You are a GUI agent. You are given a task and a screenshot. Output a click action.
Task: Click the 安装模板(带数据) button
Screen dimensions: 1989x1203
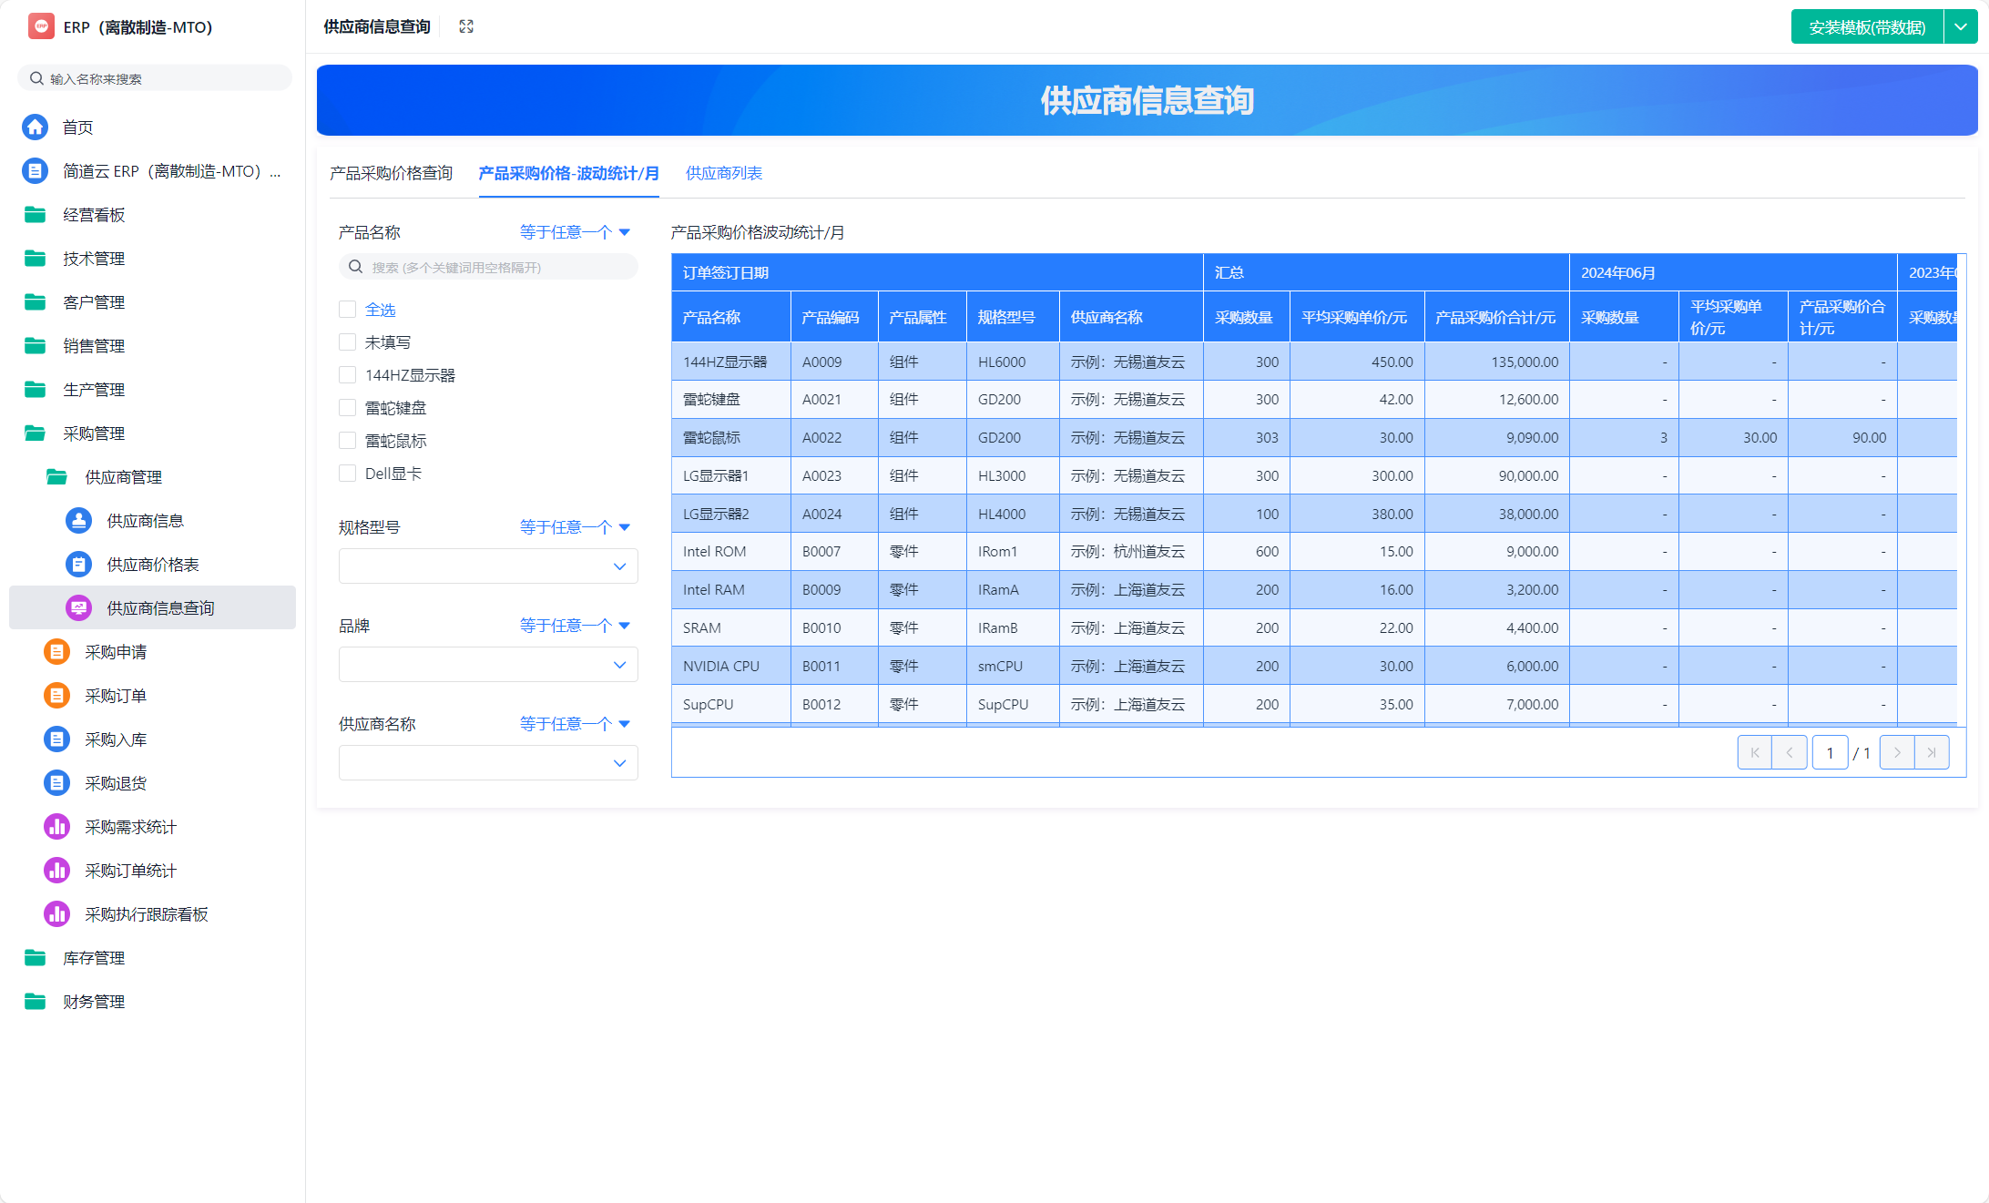(1866, 26)
